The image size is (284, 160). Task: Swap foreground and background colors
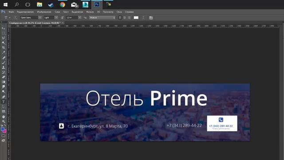(x=5, y=125)
